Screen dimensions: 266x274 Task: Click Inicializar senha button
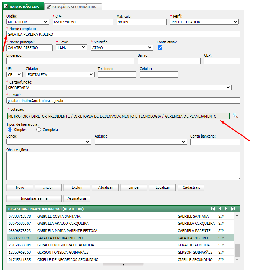34,198
